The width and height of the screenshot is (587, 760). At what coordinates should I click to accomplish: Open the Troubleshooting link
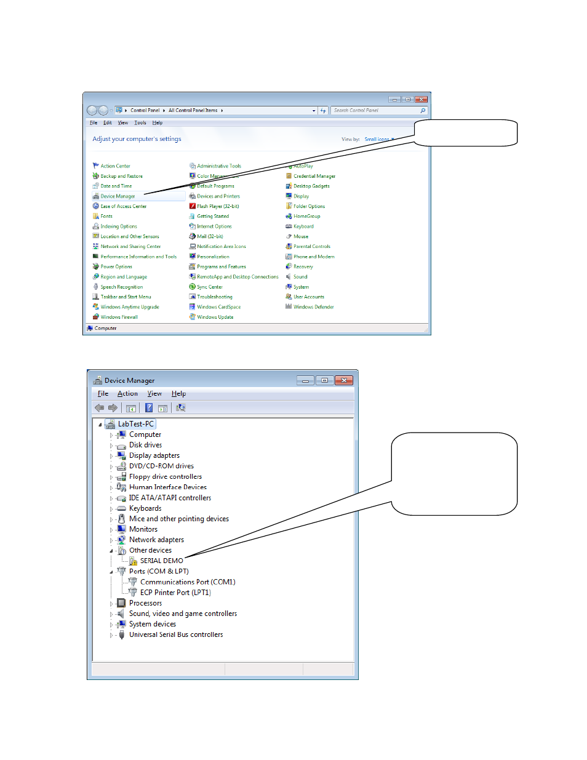point(215,297)
